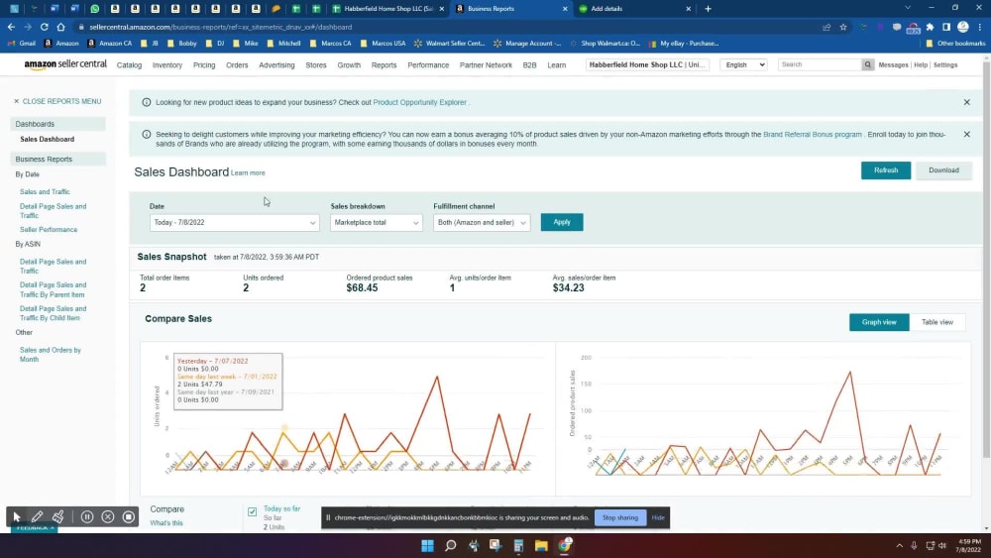Cancel the screen recording
The image size is (991, 558).
108,517
